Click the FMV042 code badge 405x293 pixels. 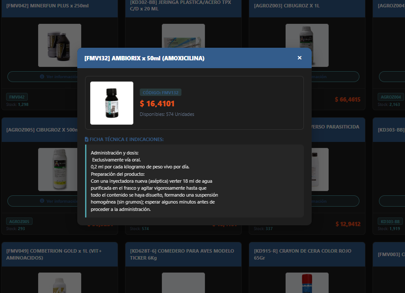[x=17, y=97]
